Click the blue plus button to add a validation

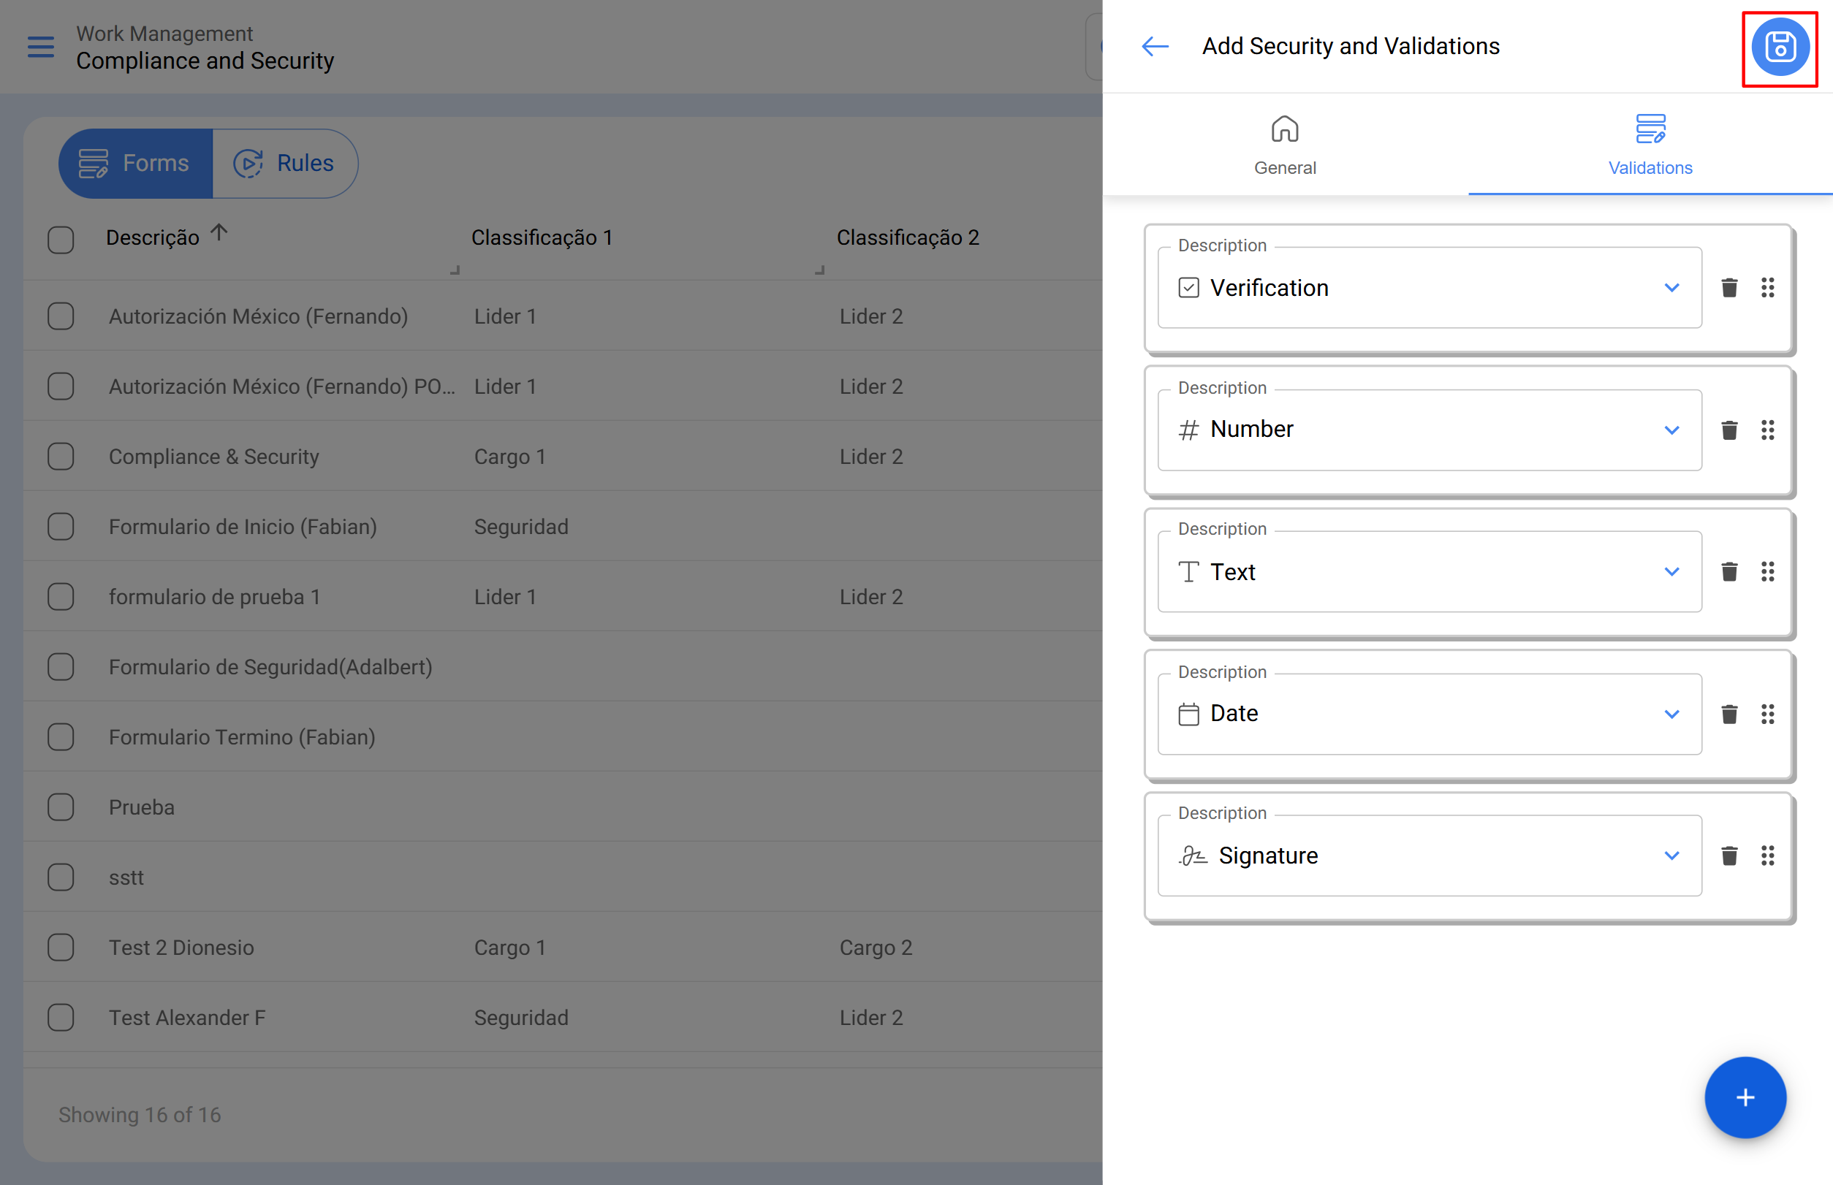pyautogui.click(x=1745, y=1097)
